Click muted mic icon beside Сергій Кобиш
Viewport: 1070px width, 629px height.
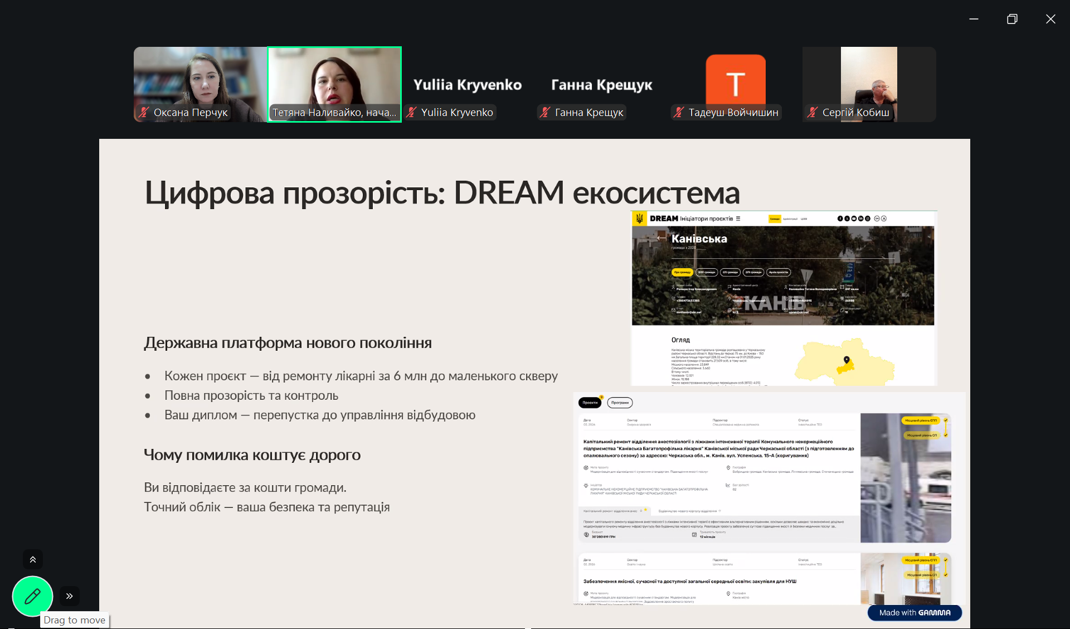click(813, 112)
